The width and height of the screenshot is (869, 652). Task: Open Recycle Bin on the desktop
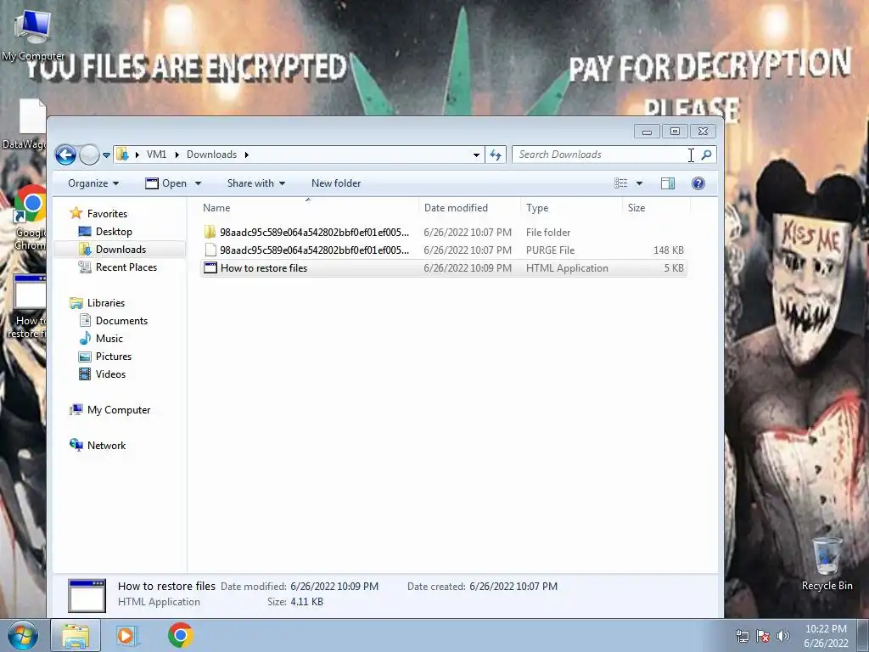coord(827,564)
